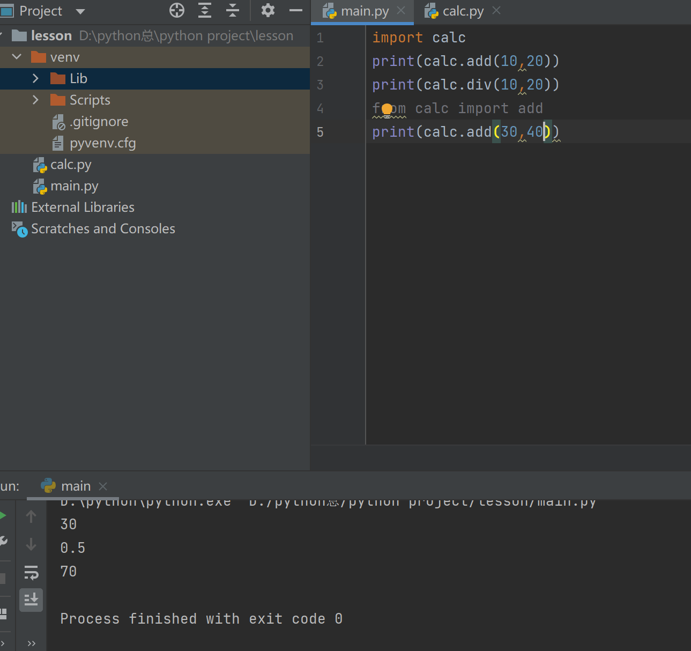Click 'Process finished with exit code 0'
Image resolution: width=691 pixels, height=651 pixels.
(202, 619)
